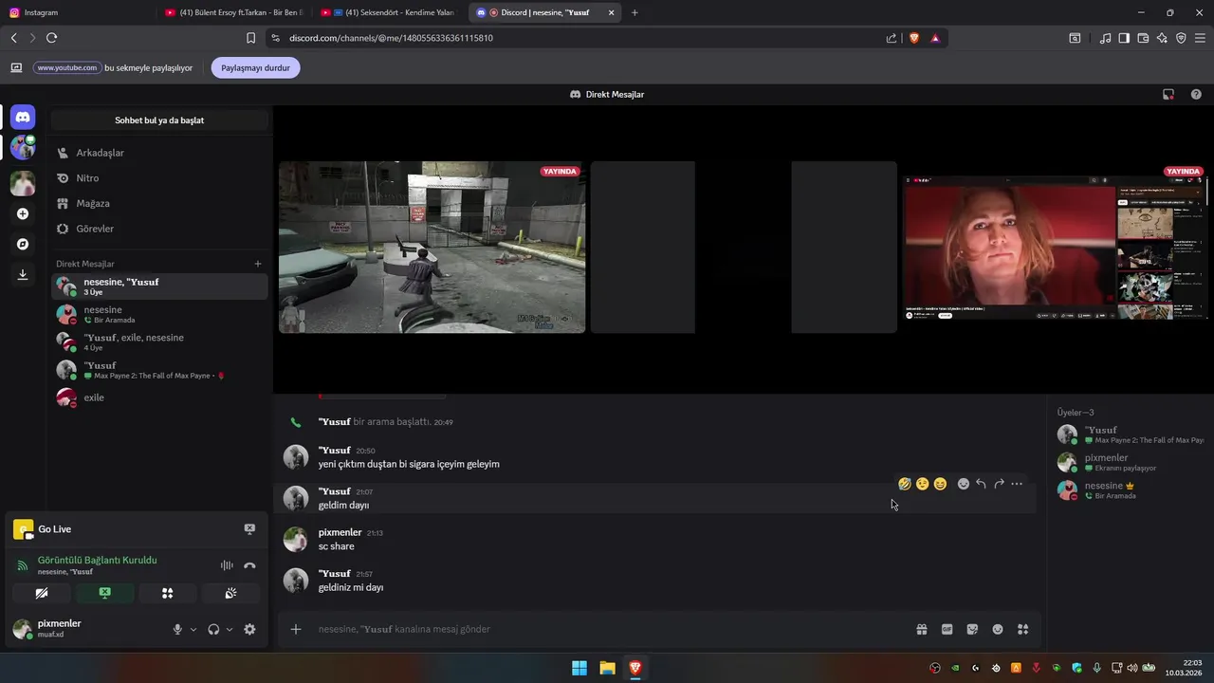Click Görüntülü Bağlantı Kuruldu connection status
Image resolution: width=1214 pixels, height=683 pixels.
(97, 561)
